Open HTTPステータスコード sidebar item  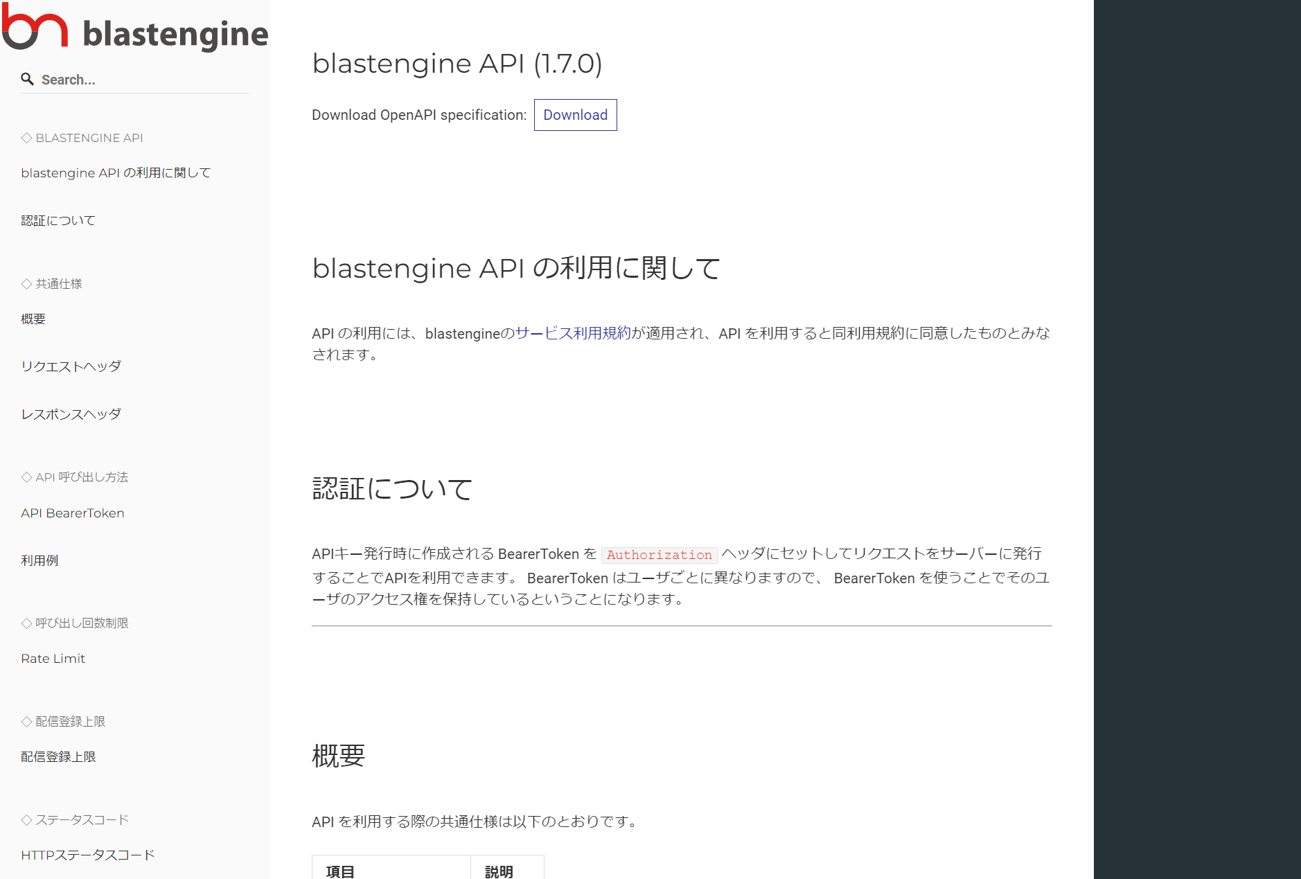(x=88, y=855)
